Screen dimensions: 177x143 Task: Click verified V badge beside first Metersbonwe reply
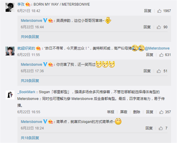pyautogui.click(x=45, y=20)
